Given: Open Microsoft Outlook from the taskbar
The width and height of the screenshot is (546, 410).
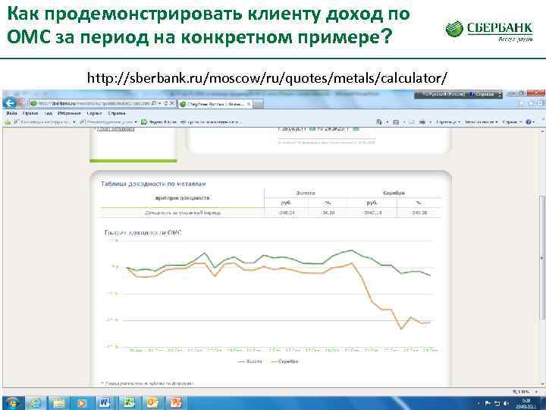Looking at the screenshot, I should coord(152,403).
